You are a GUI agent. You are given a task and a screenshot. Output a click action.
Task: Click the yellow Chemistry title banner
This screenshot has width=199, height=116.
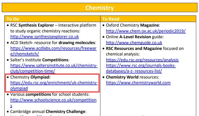(99, 8)
